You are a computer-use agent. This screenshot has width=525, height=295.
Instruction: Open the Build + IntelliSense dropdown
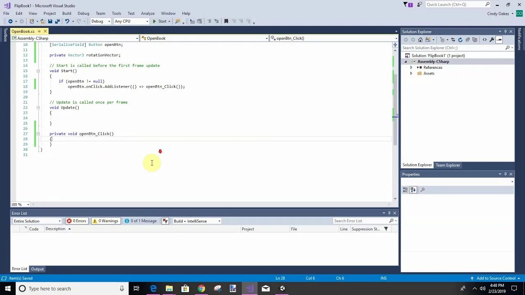pyautogui.click(x=197, y=221)
